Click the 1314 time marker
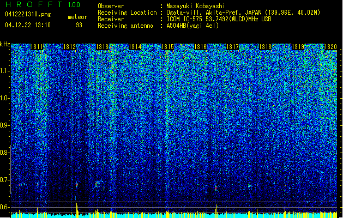Image resolution: width=343 pixels, height=218 pixels. point(135,47)
